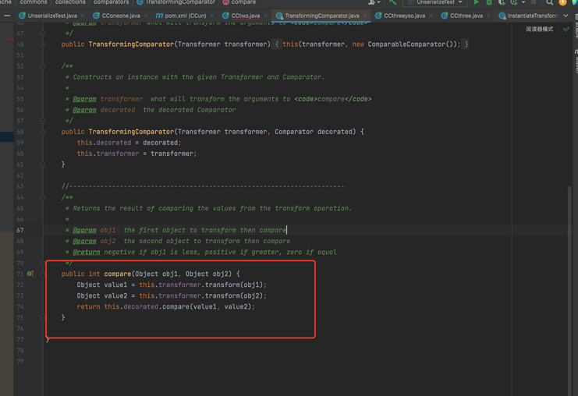Click the comparators breadcrumb
Screen dimensions: 578x396
pos(111,2)
